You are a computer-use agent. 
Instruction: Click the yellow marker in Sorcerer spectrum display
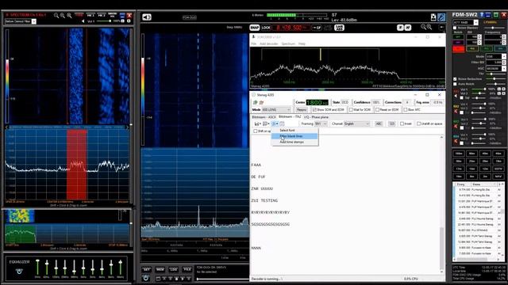[x=321, y=55]
